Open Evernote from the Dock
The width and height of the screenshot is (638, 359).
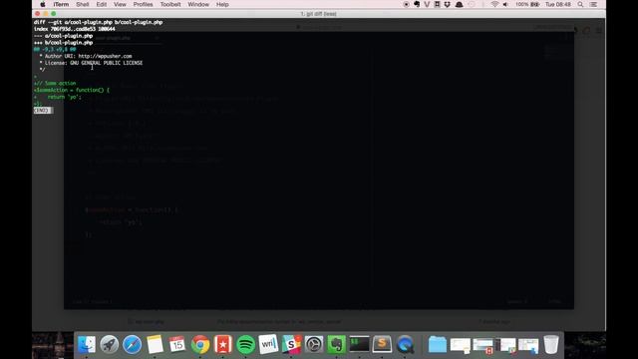click(337, 344)
